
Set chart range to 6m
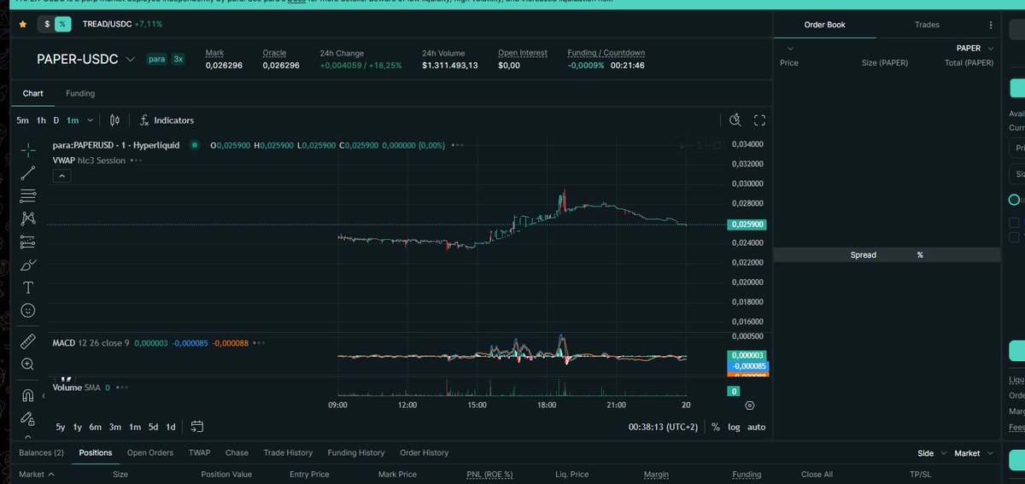click(95, 427)
